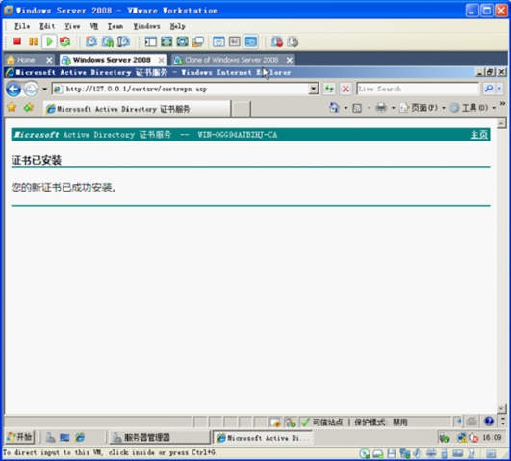Viewport: 511px width, 461px height.
Task: Open the VMware Edit menu
Action: (x=47, y=26)
